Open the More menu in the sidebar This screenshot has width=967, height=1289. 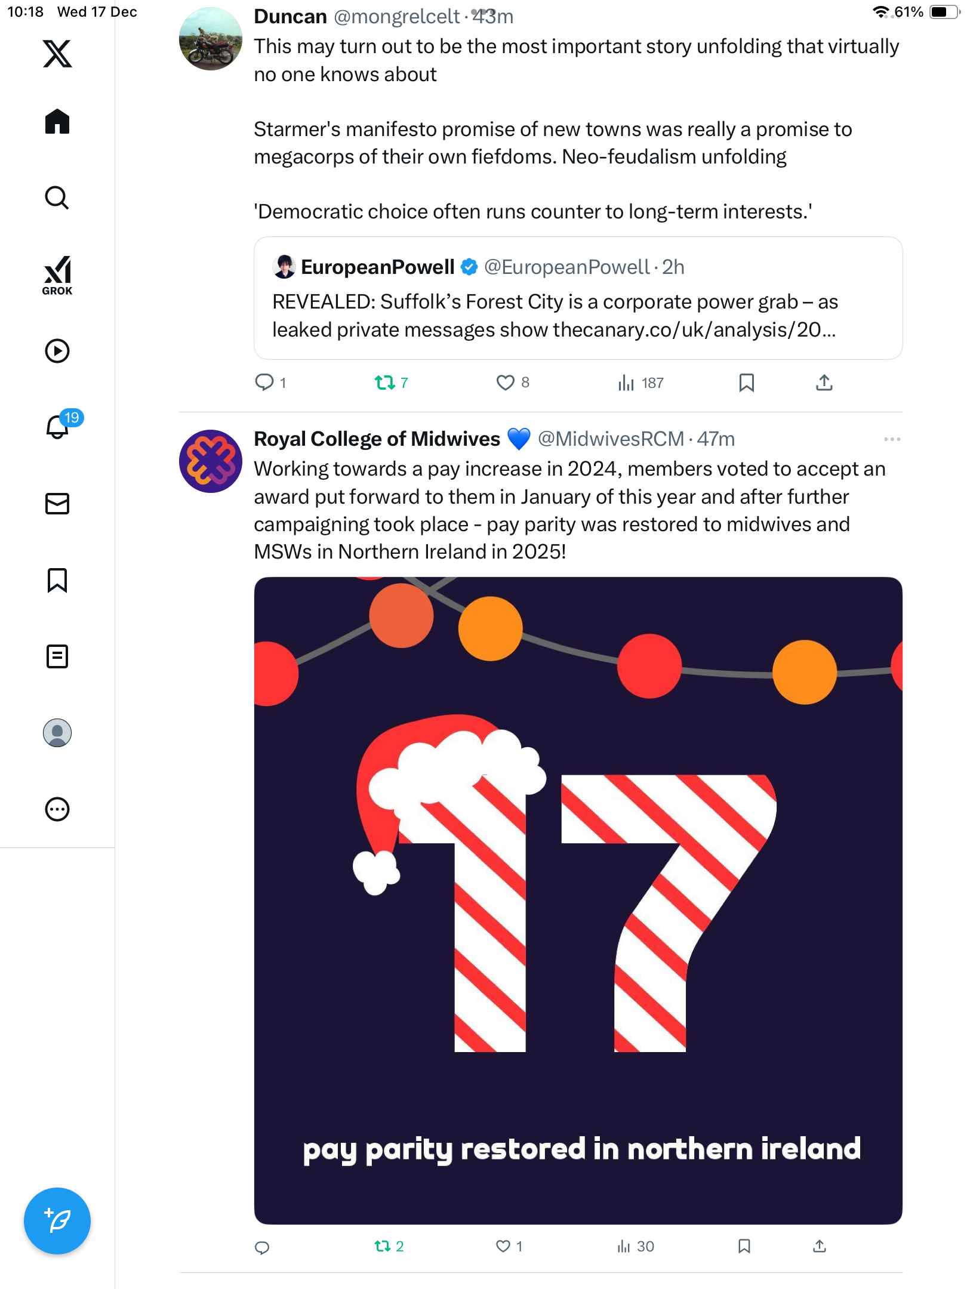click(x=57, y=809)
